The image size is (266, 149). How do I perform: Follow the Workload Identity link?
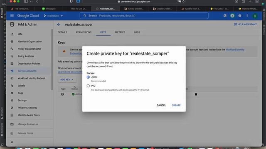pos(235,50)
